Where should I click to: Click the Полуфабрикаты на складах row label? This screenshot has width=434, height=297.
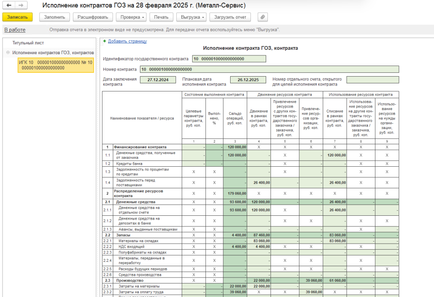[142, 253]
